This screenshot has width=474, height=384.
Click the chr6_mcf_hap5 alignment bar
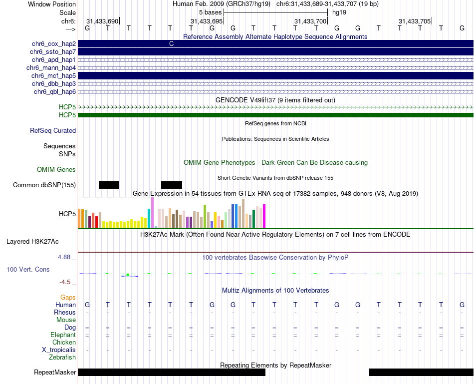[275, 75]
